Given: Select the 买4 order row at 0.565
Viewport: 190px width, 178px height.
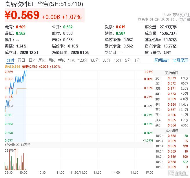Looking at the screenshot, I should [x=171, y=120].
